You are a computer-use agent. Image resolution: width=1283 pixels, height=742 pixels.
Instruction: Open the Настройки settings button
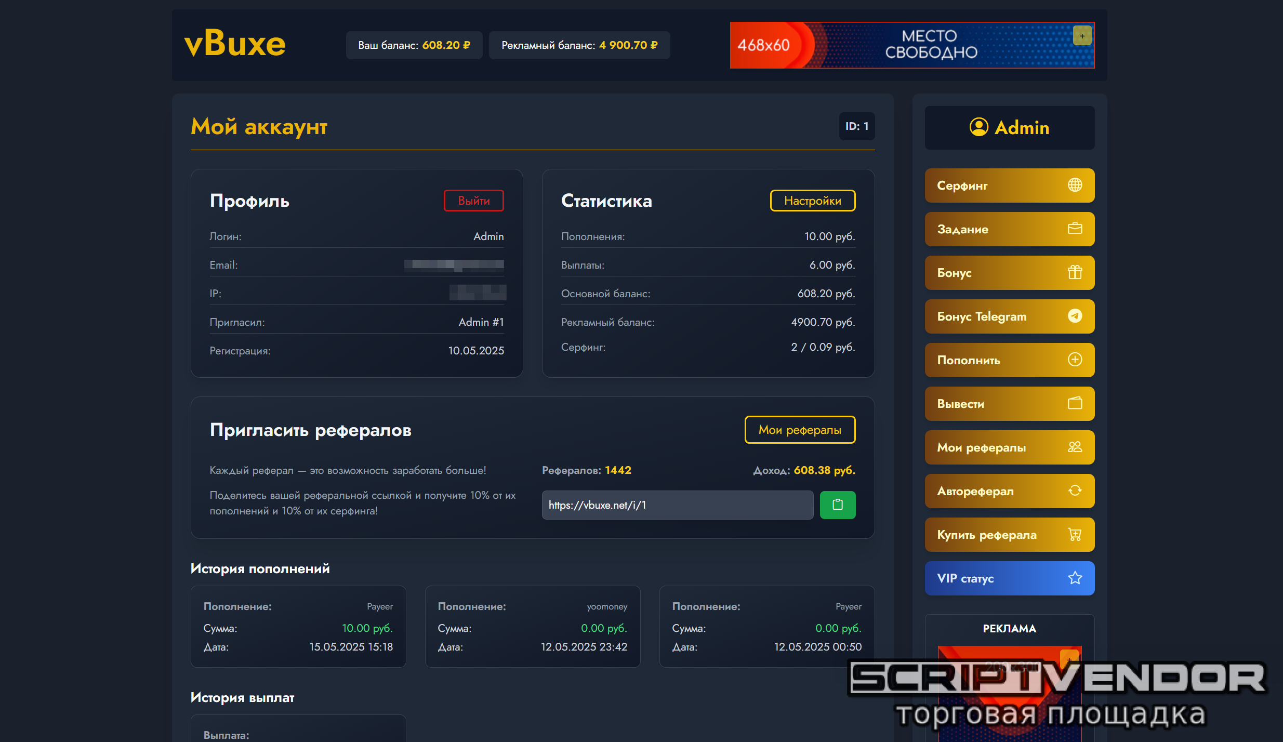pyautogui.click(x=812, y=201)
